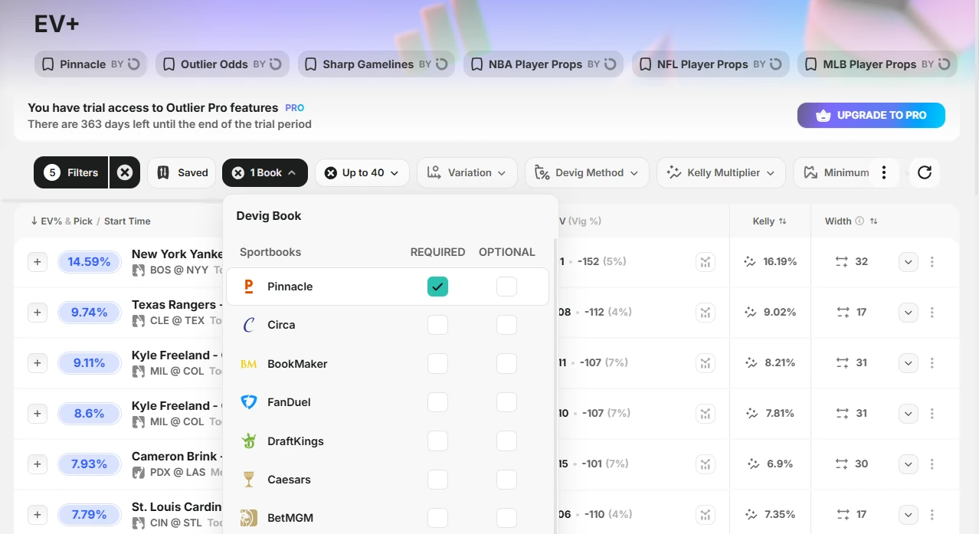Image resolution: width=979 pixels, height=534 pixels.
Task: Check Circa as optional book
Action: tap(506, 325)
